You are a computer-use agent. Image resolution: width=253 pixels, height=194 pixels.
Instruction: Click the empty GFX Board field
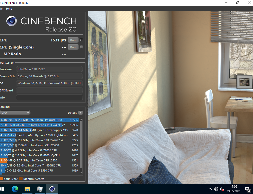49,90
